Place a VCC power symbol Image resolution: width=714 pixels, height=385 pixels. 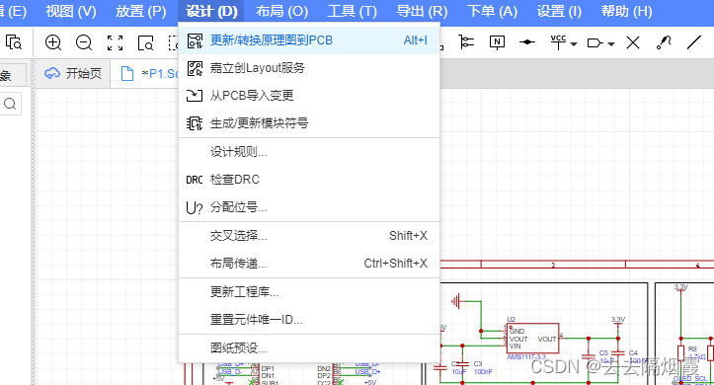pyautogui.click(x=558, y=42)
